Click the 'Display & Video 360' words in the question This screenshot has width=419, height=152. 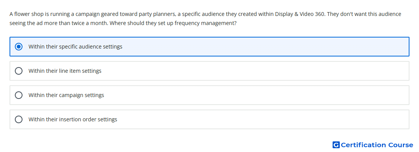point(300,14)
